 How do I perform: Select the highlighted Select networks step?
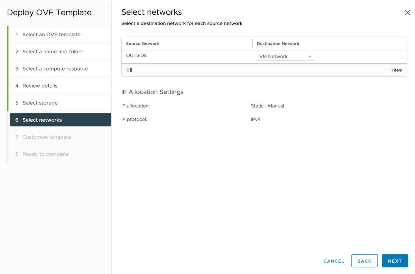coord(42,120)
